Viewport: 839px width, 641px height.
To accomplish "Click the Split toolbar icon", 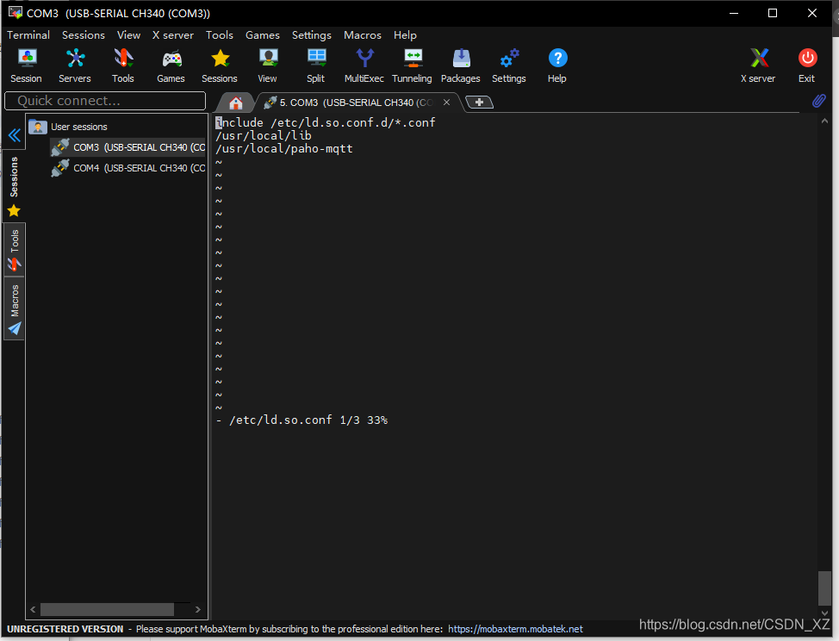I will pos(315,65).
